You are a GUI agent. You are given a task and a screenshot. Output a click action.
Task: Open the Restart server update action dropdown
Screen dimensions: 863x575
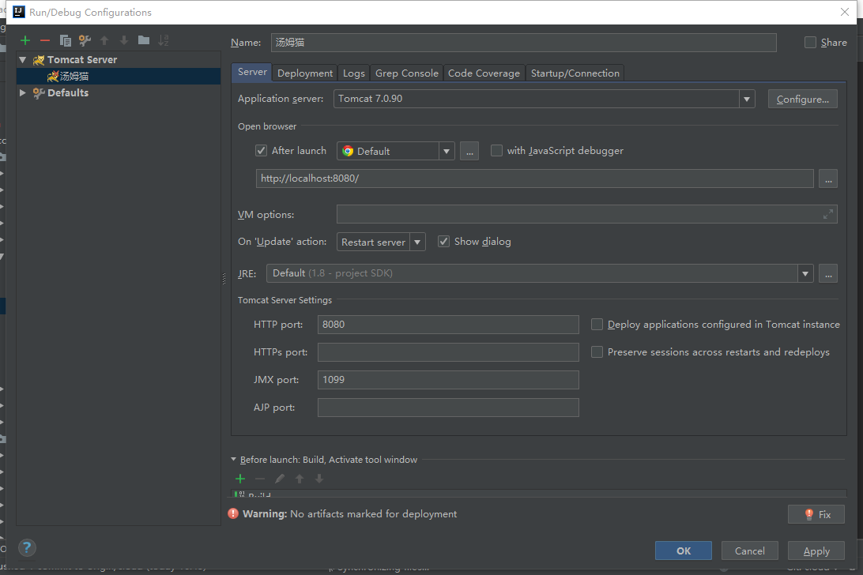[417, 242]
